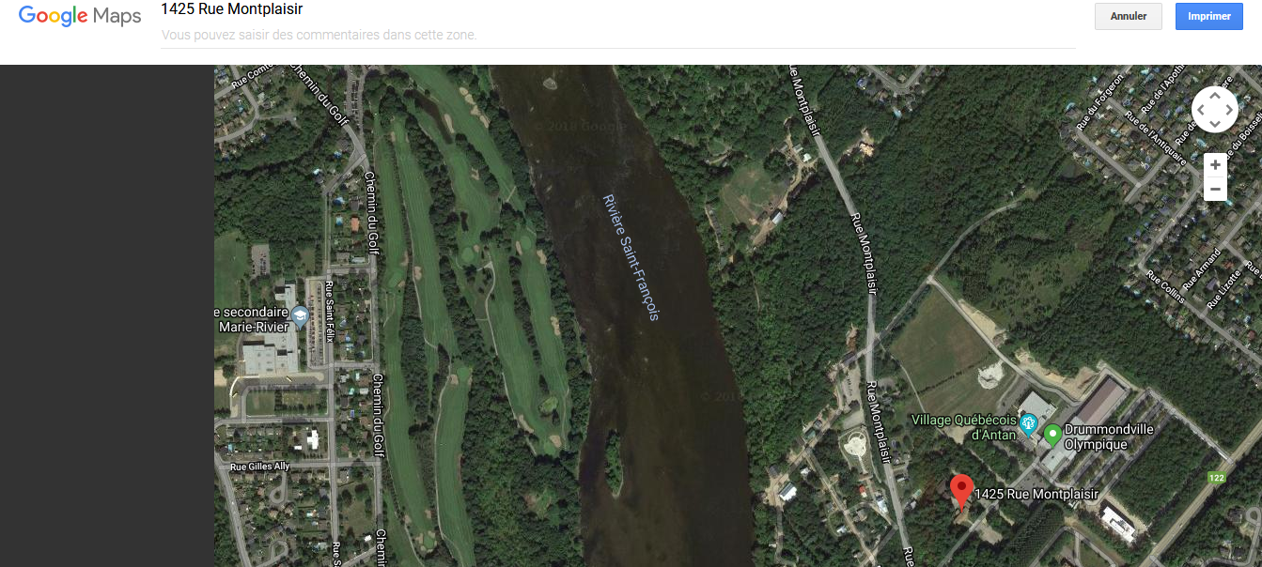
Task: Print the map with the Imprimer button
Action: (x=1209, y=16)
